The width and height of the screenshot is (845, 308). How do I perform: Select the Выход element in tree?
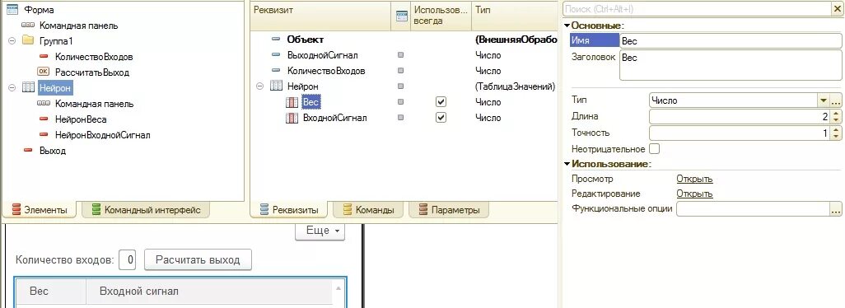(x=52, y=151)
